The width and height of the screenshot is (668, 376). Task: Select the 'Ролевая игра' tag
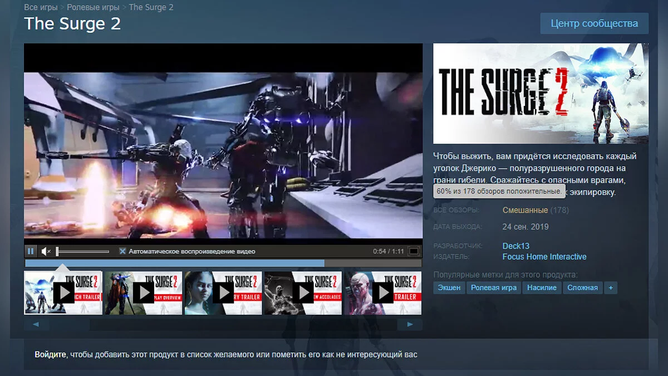click(x=494, y=287)
